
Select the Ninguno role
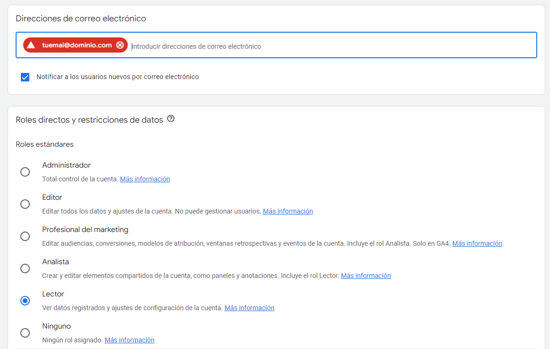coord(25,333)
